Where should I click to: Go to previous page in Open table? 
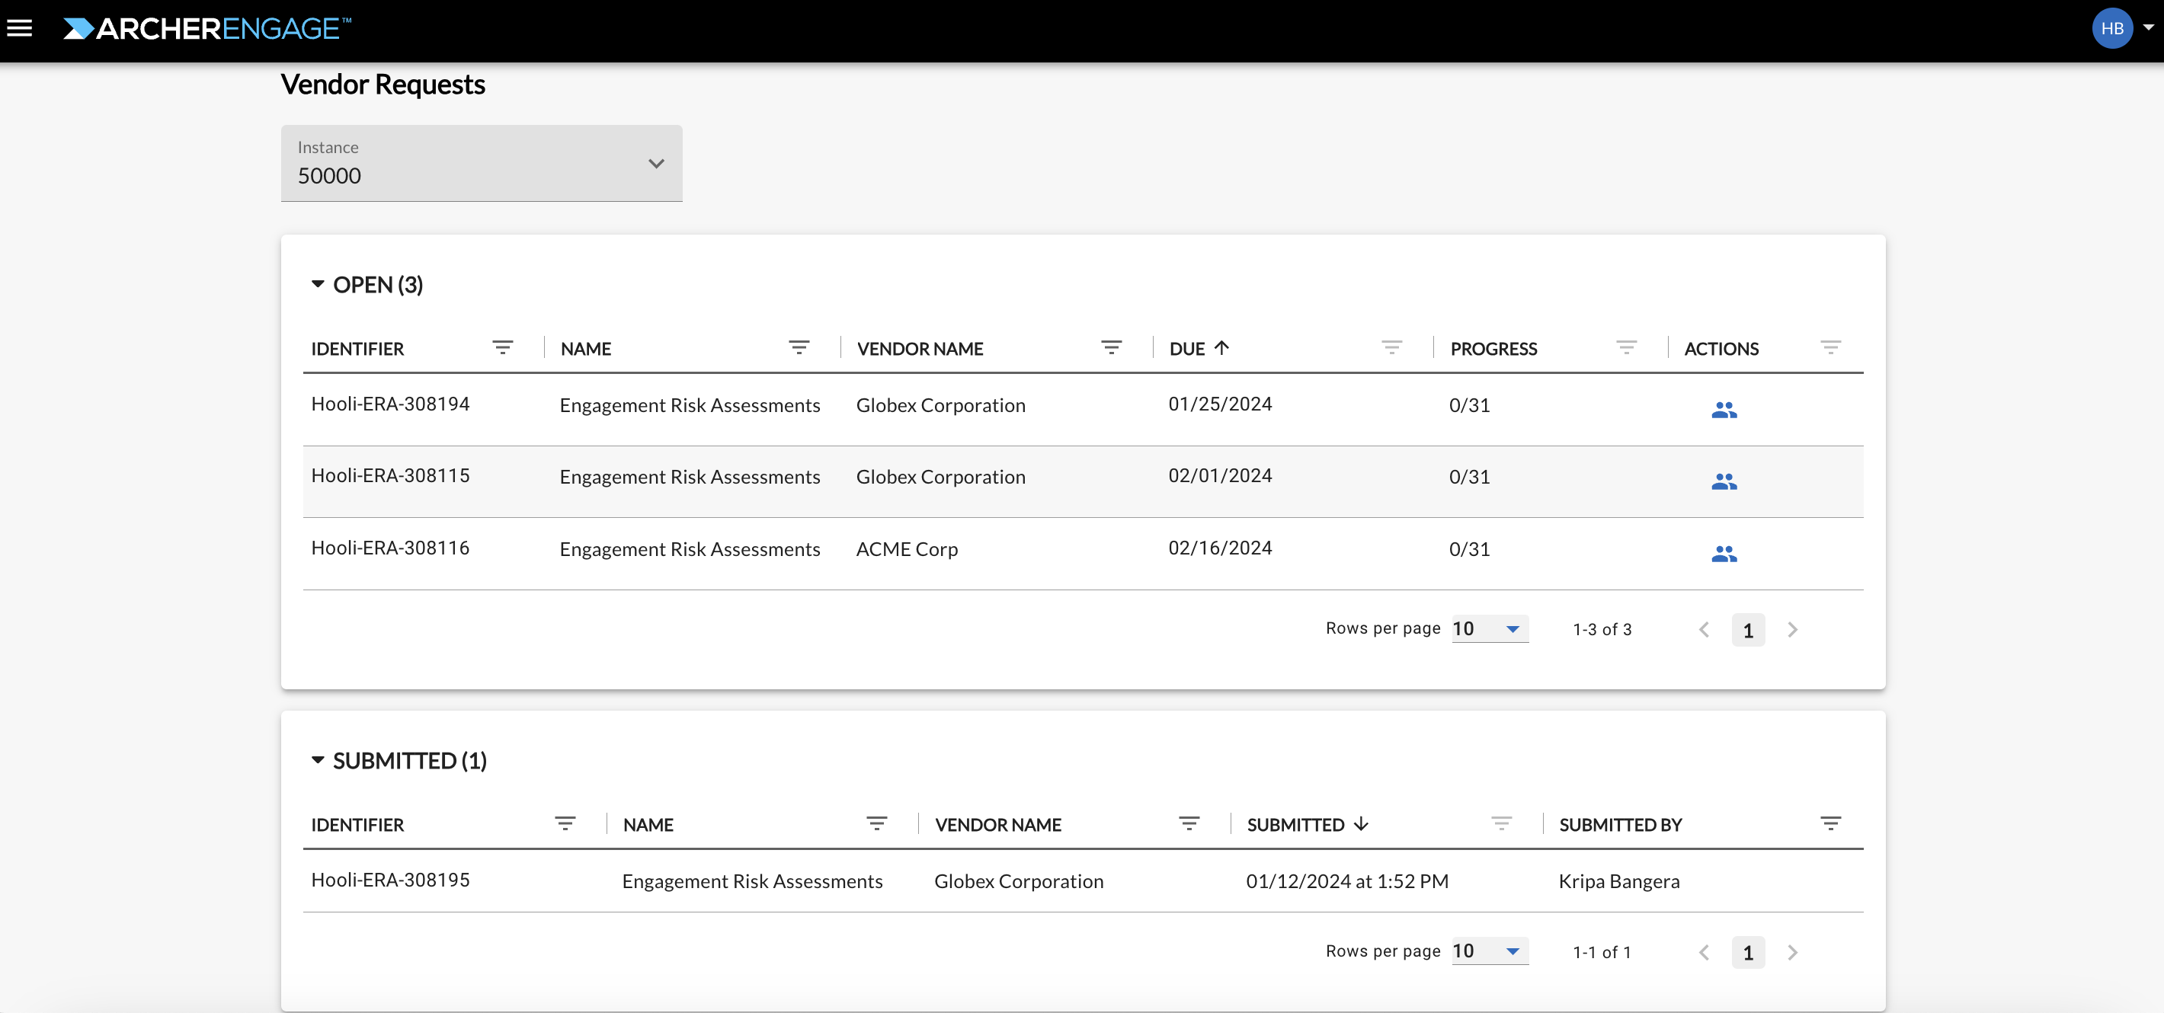[1704, 629]
